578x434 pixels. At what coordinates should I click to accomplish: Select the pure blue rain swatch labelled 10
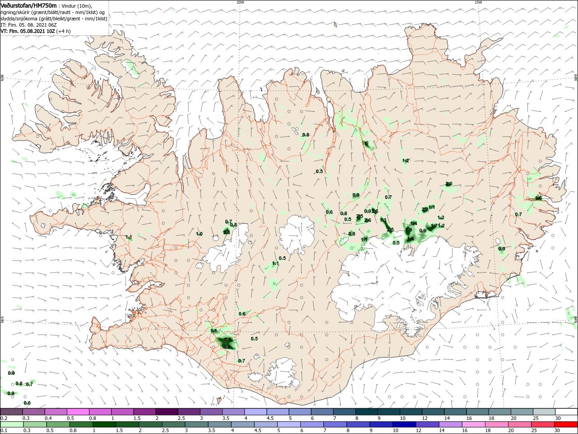click(x=403, y=425)
